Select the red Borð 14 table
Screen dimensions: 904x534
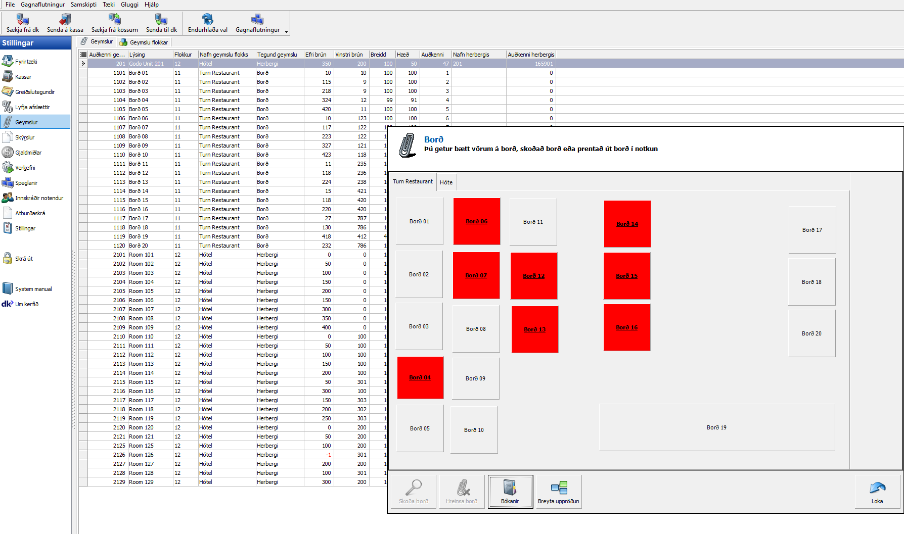click(x=627, y=224)
